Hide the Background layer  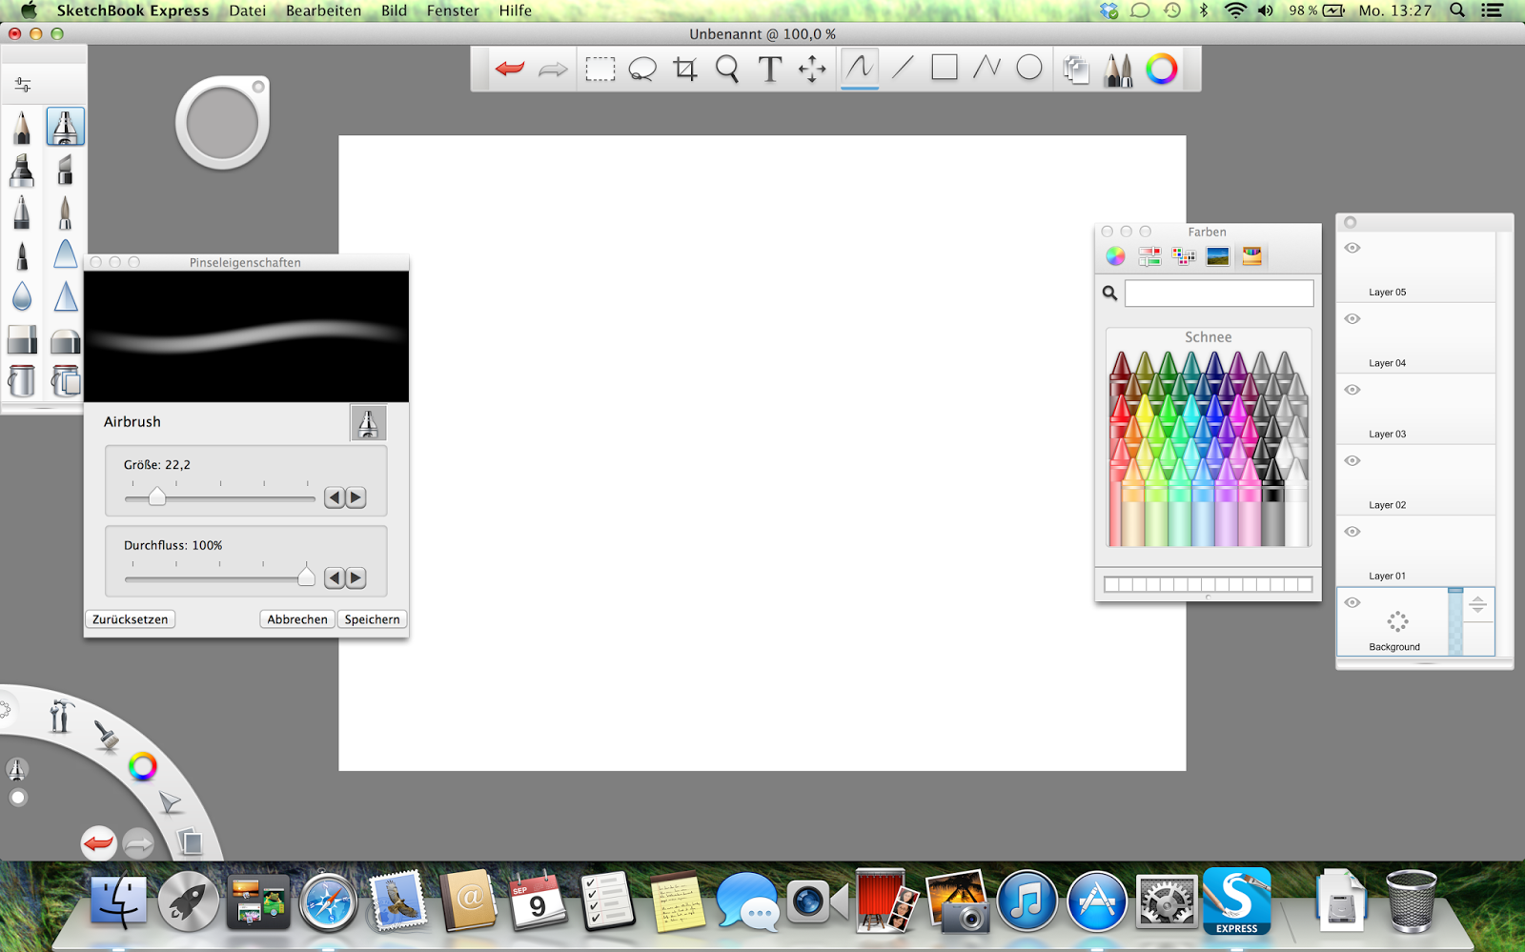pos(1352,602)
